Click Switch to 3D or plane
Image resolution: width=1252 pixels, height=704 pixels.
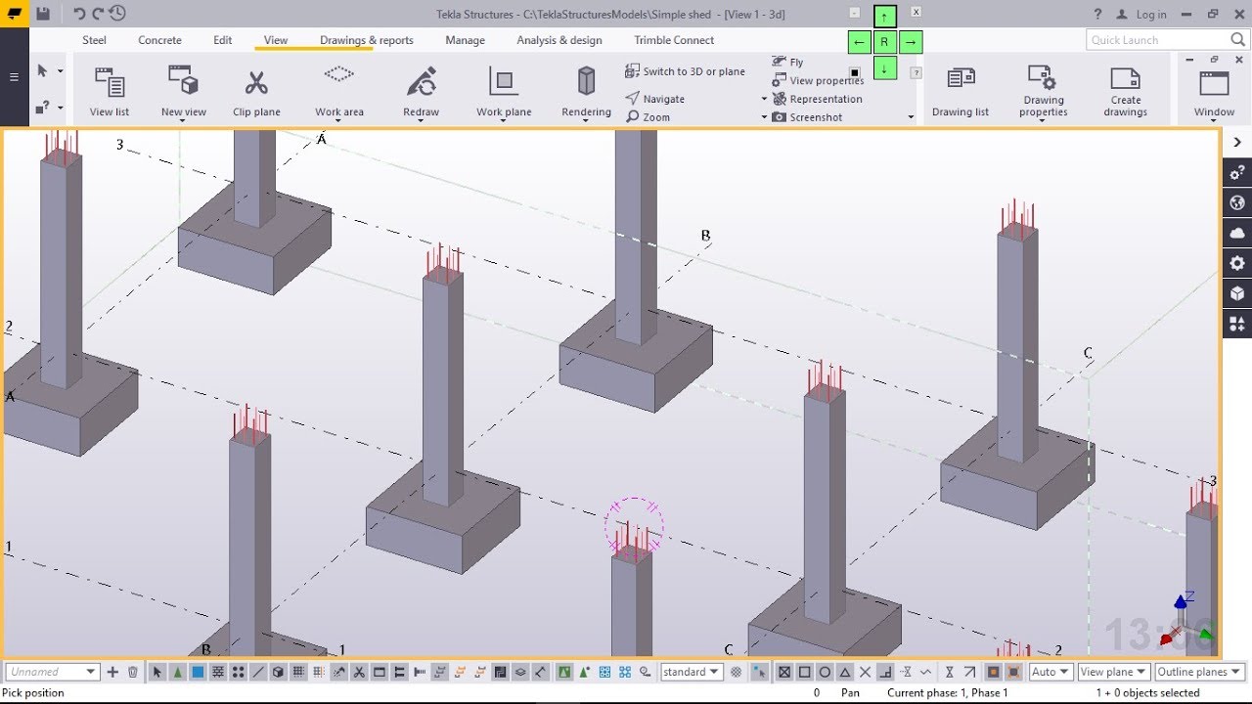685,71
